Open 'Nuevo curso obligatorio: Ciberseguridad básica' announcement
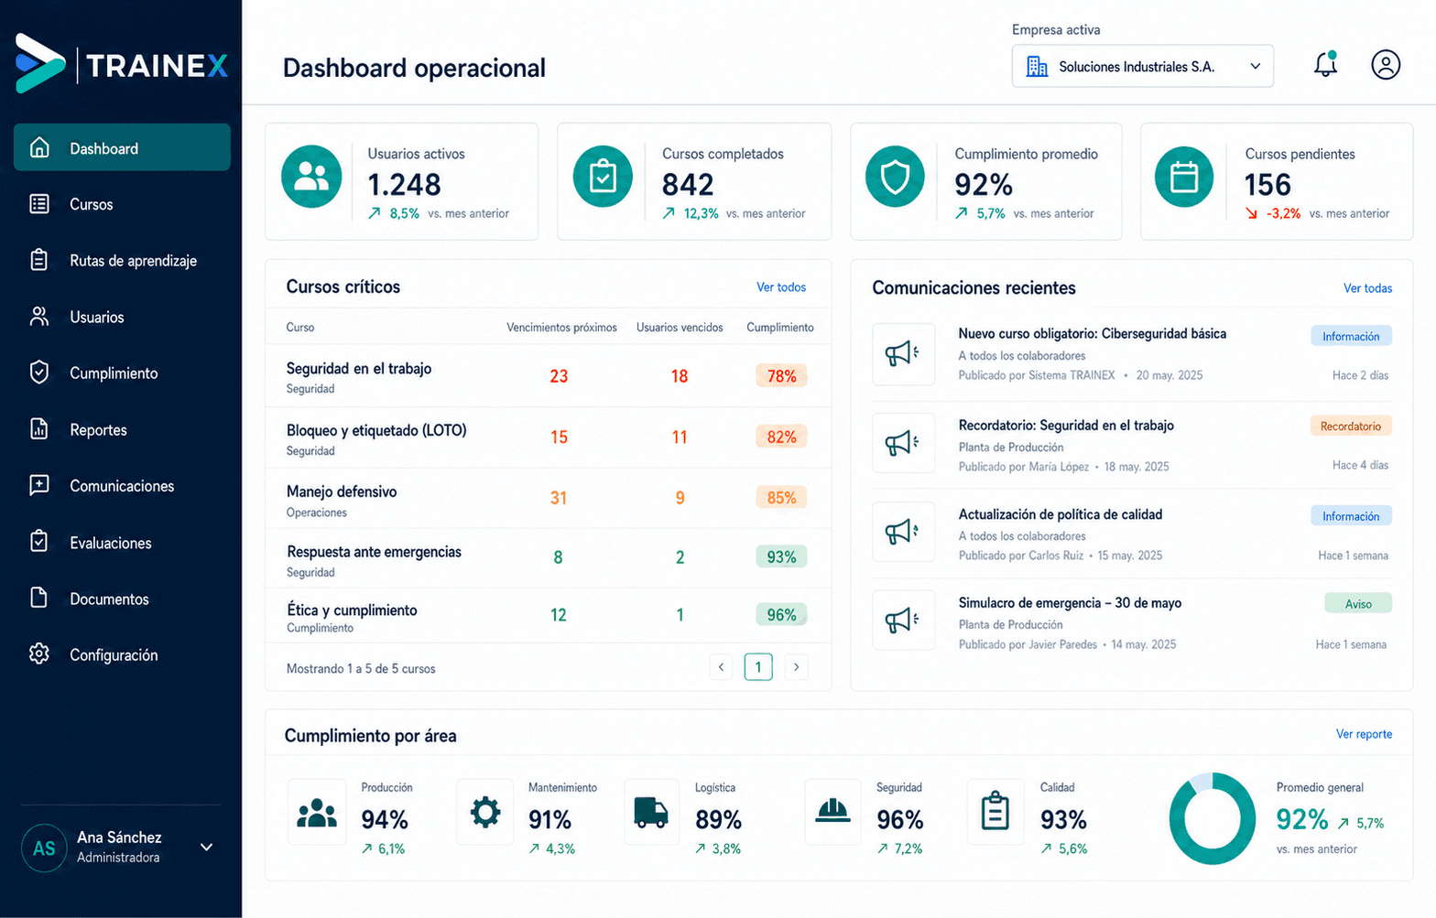Screen dimensions: 1436x918 tap(1092, 333)
